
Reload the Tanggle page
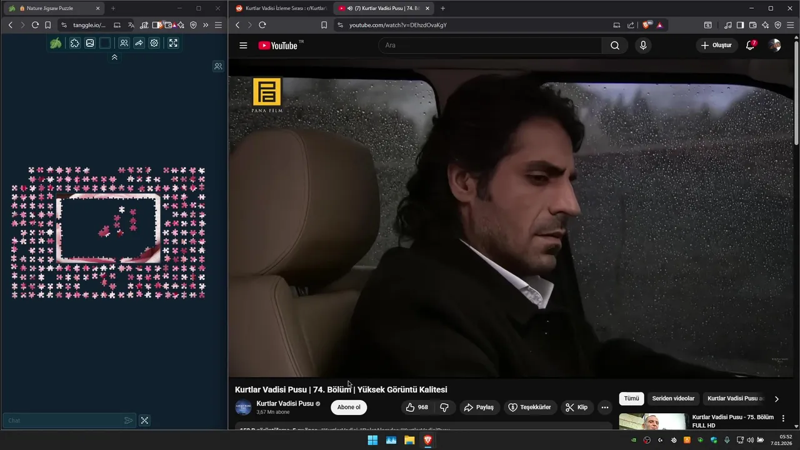pyautogui.click(x=35, y=25)
